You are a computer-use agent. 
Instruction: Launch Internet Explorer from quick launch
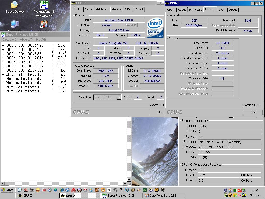(x=62, y=190)
